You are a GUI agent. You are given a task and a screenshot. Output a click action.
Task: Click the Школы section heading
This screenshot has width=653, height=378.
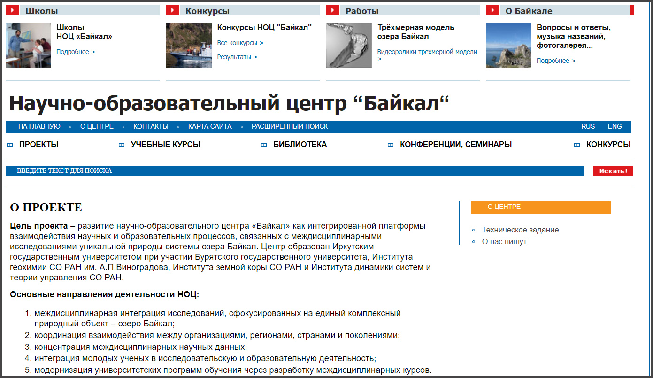coord(42,11)
